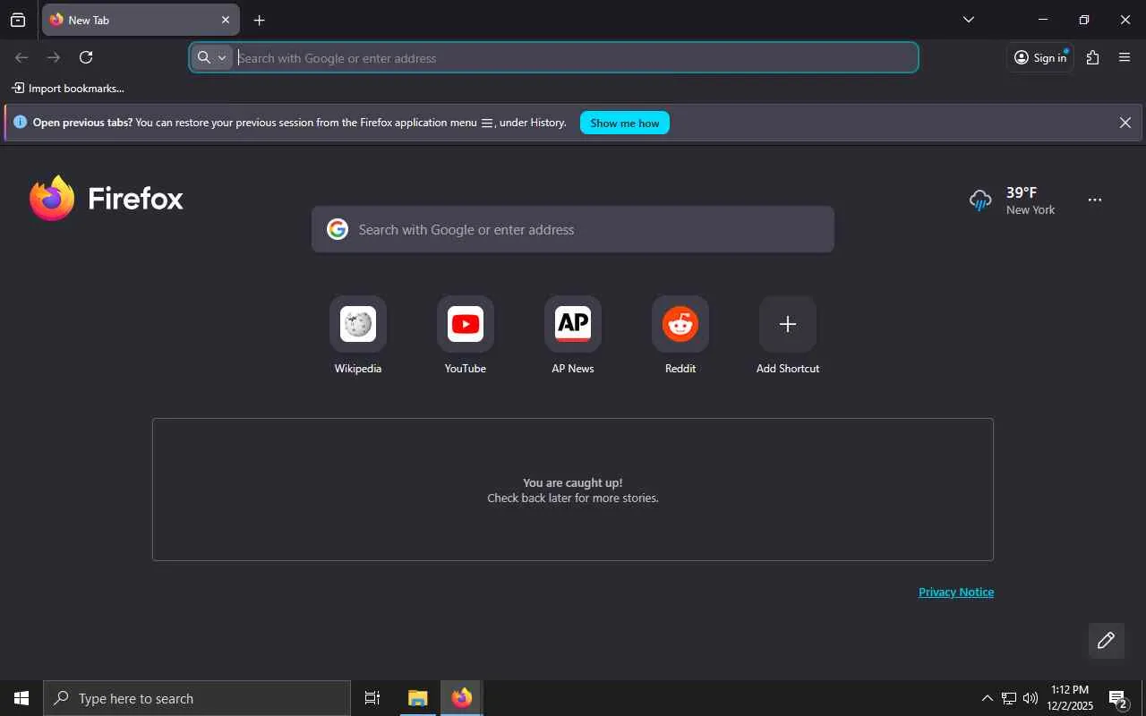Click Import bookmarks in the bookmarks toolbar
Image resolution: width=1146 pixels, height=716 pixels.
(x=68, y=89)
